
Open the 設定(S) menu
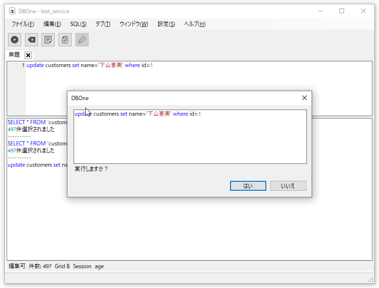[x=166, y=24]
